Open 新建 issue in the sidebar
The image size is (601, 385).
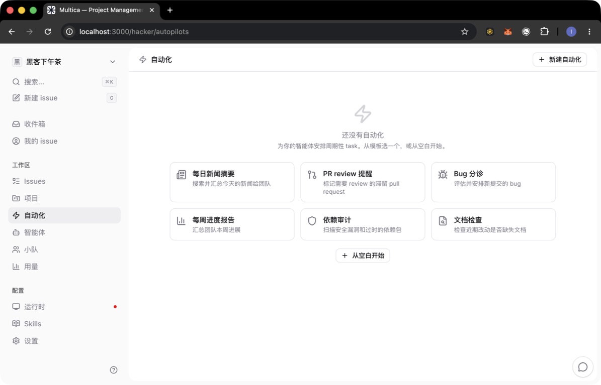pyautogui.click(x=64, y=98)
